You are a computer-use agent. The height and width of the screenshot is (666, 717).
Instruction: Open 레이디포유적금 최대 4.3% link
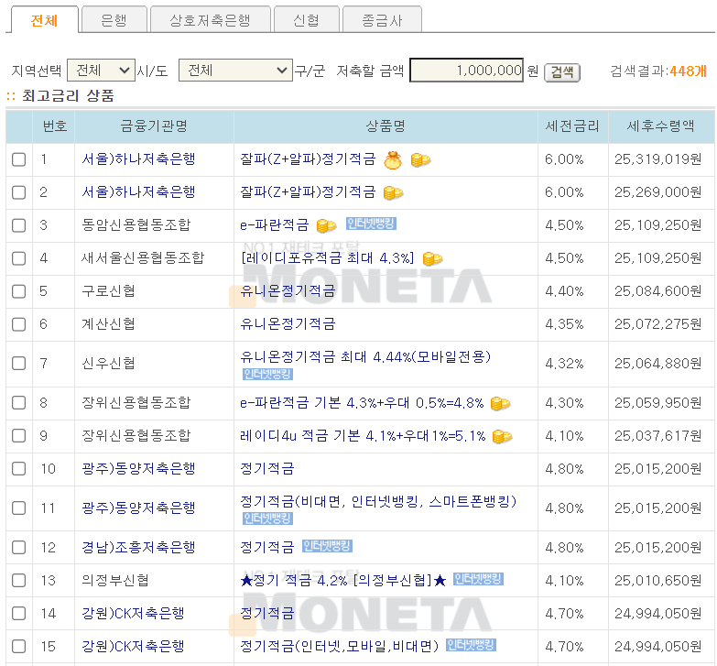328,258
